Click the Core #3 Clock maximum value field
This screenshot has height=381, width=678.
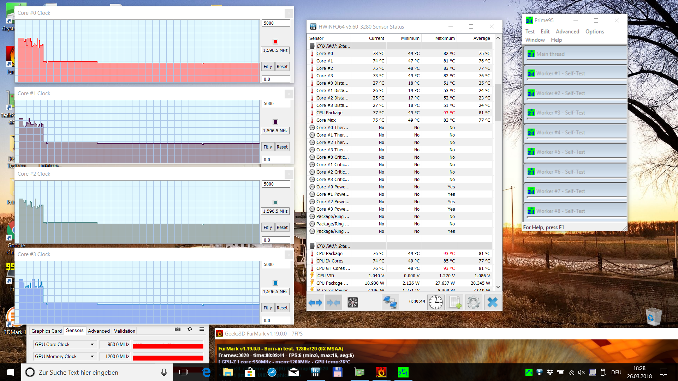point(275,264)
